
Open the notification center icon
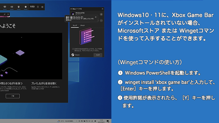click(108, 121)
